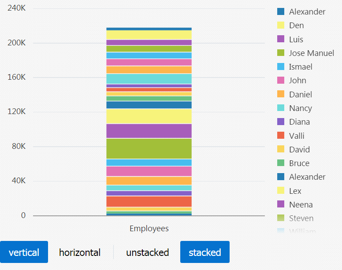Screen dimensions: 342x270
Task: Select the unstacked chart mode
Action: coord(147,252)
